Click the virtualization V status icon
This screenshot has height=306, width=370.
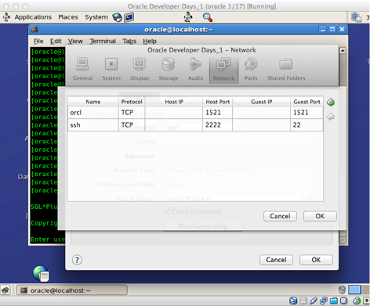344,301
